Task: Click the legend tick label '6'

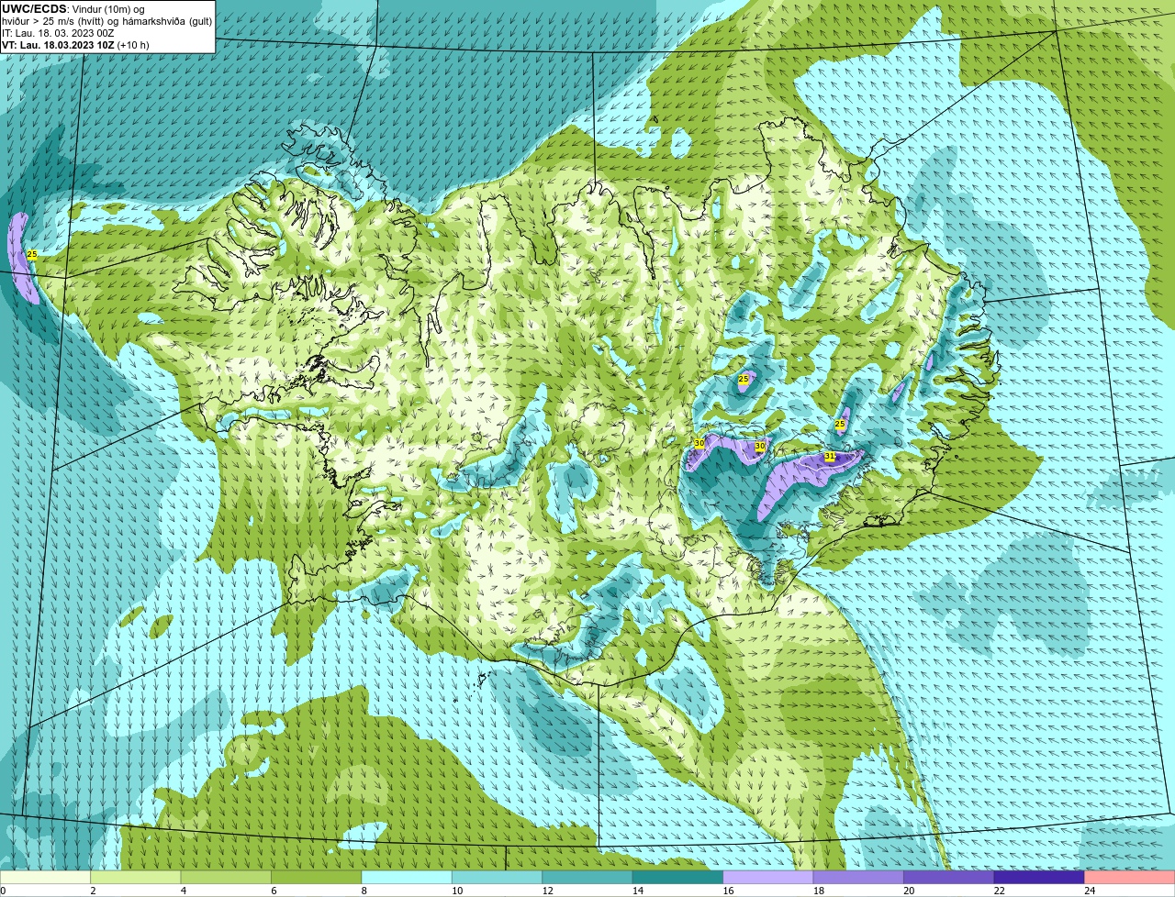Action: tap(274, 891)
